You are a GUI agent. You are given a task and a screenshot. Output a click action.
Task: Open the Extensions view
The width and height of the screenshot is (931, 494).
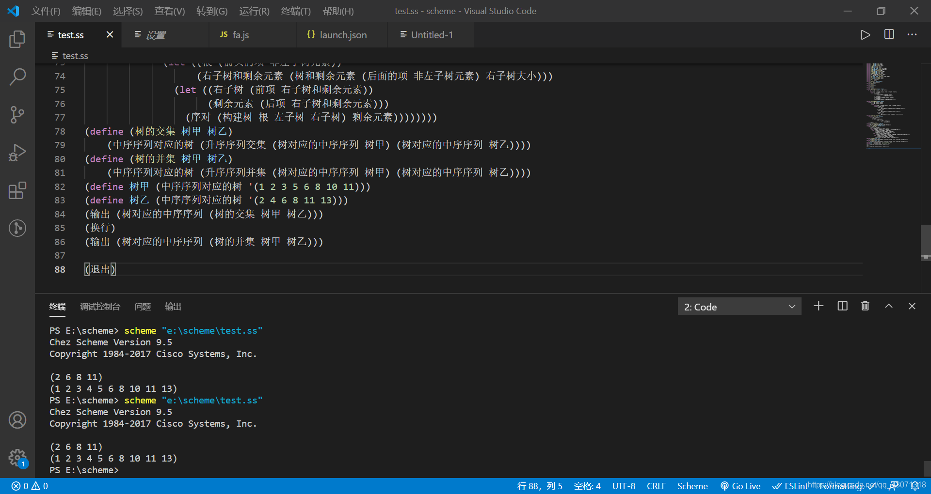17,190
